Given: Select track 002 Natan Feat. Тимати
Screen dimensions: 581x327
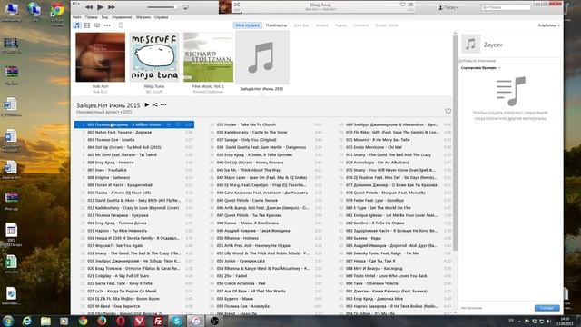Looking at the screenshot, I should pos(134,132).
